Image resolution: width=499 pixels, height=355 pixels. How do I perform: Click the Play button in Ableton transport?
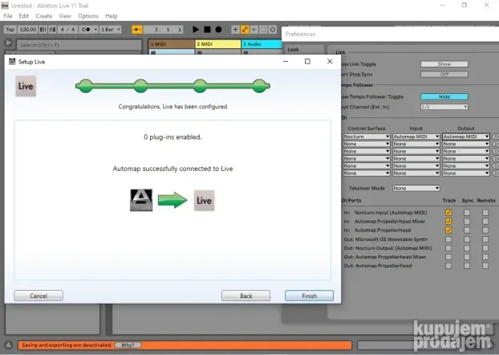pyautogui.click(x=196, y=30)
